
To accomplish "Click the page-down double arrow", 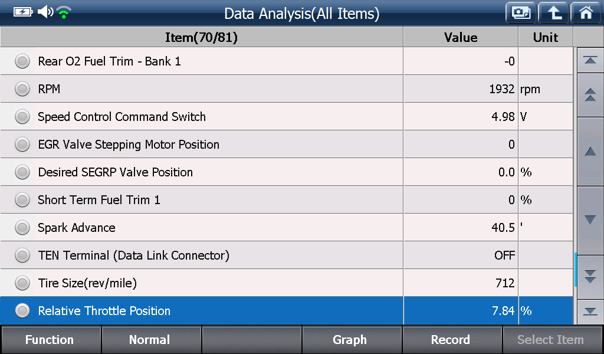I will (x=590, y=277).
